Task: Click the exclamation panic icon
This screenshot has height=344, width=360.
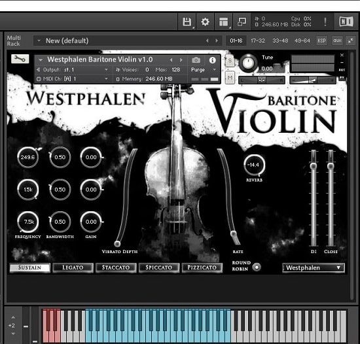Action: pos(325,22)
